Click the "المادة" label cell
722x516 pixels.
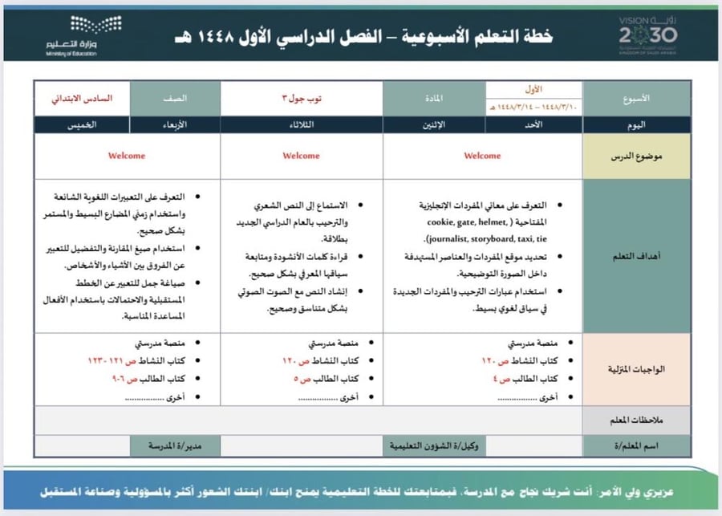[434, 98]
